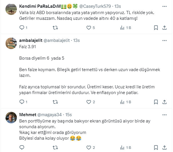The image size is (173, 152).
Task: Bookmark ambalajelit's tweet
Action: (156, 102)
